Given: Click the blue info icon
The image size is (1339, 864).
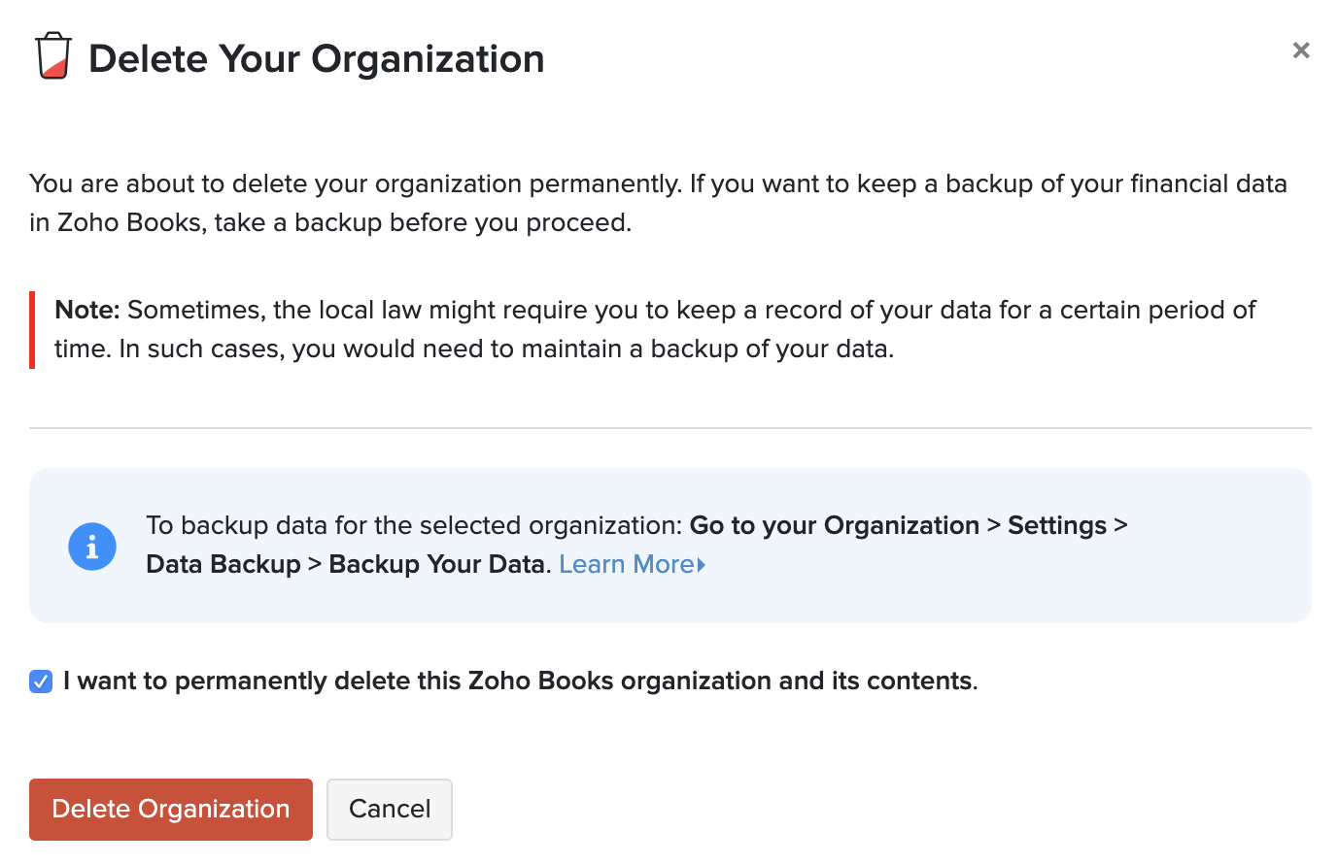Looking at the screenshot, I should (x=92, y=547).
